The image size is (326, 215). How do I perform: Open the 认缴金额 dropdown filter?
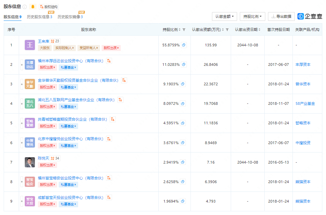tap(224, 16)
